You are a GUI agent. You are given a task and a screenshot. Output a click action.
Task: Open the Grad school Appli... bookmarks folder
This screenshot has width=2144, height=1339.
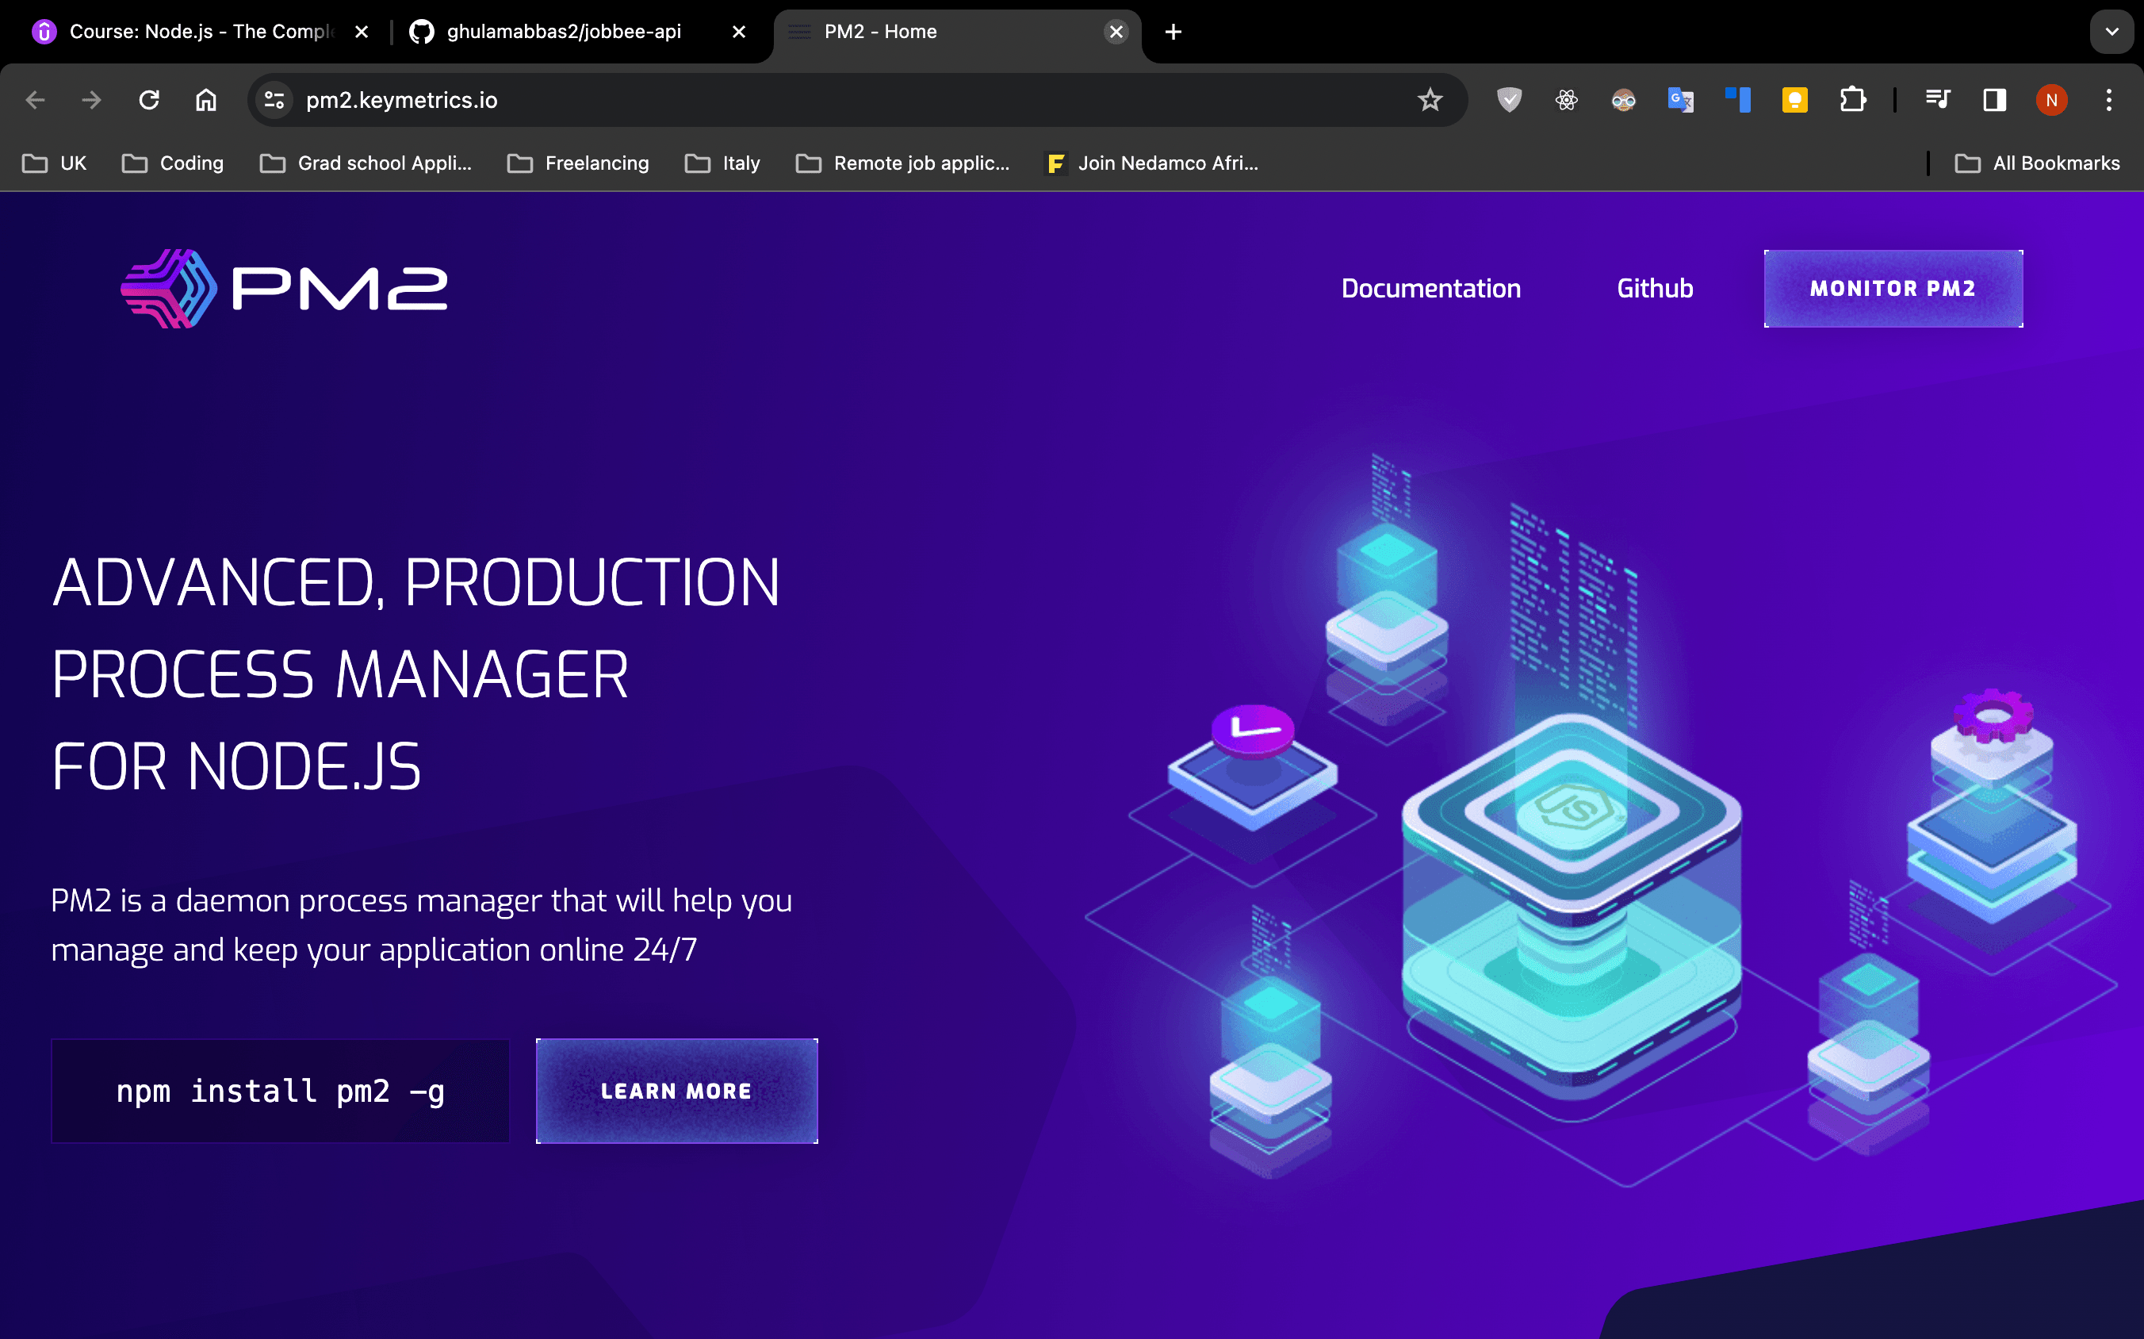click(366, 163)
